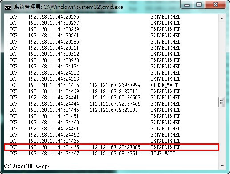Click local address 192.168.1.144:20235

coord(54,17)
